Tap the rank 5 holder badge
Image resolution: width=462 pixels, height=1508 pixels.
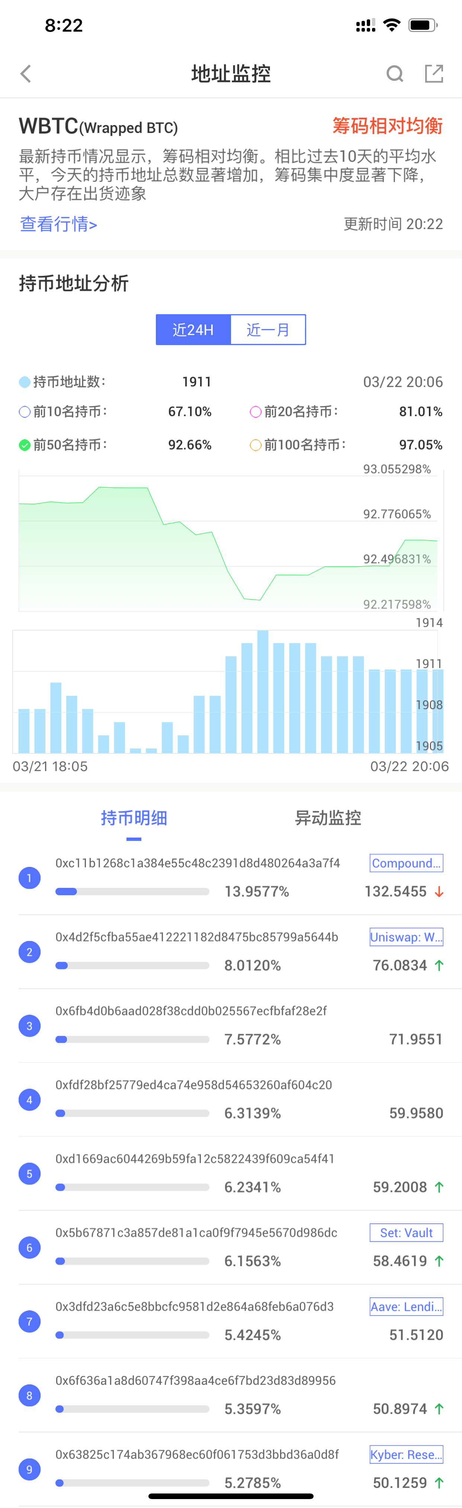[29, 1174]
